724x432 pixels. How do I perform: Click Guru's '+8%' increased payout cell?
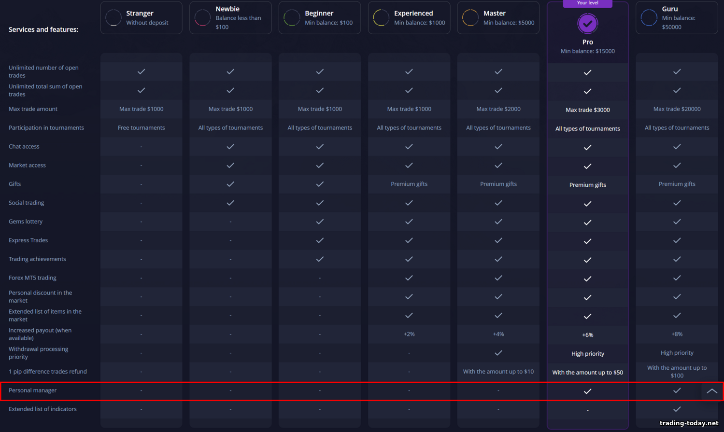pos(677,334)
